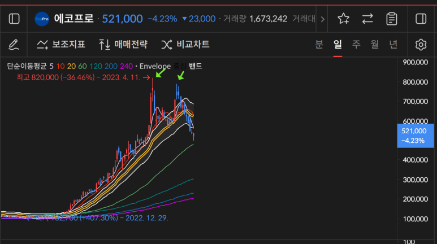Click the 단순이동평균 indicator label

[x=27, y=66]
